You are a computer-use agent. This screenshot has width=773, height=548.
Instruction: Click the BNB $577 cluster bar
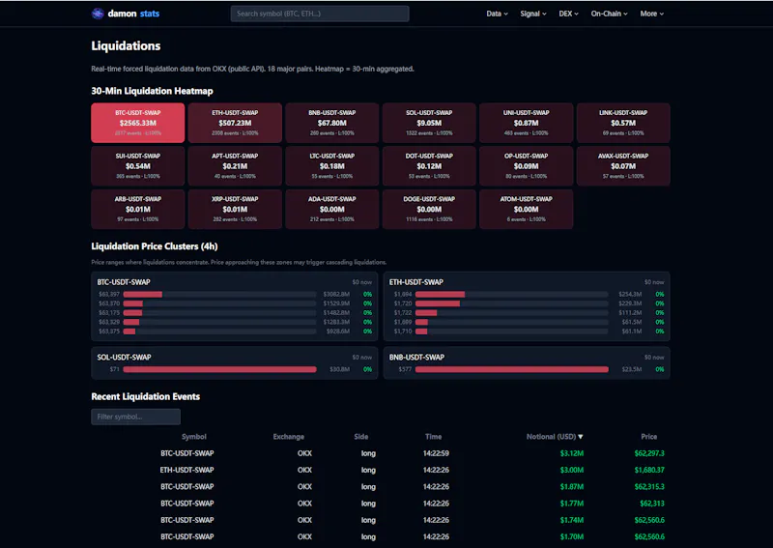pos(512,369)
